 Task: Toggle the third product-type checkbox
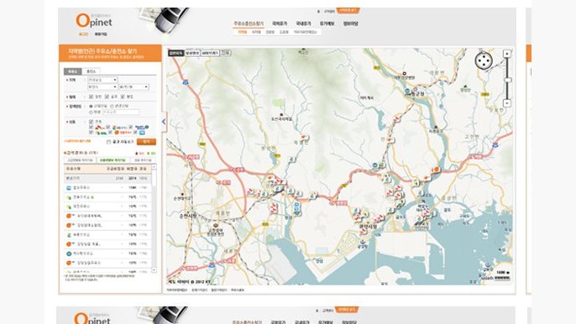(123, 97)
